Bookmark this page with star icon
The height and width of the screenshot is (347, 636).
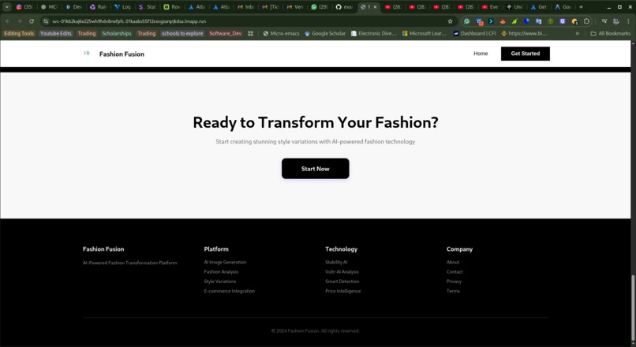450,21
